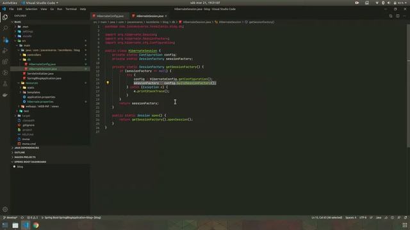The width and height of the screenshot is (410, 230).
Task: Open the Terminal menu
Action: tap(71, 9)
